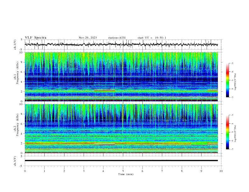Click the 'start UT = 19:50:1' label
This screenshot has width=249, height=192.
152,38
